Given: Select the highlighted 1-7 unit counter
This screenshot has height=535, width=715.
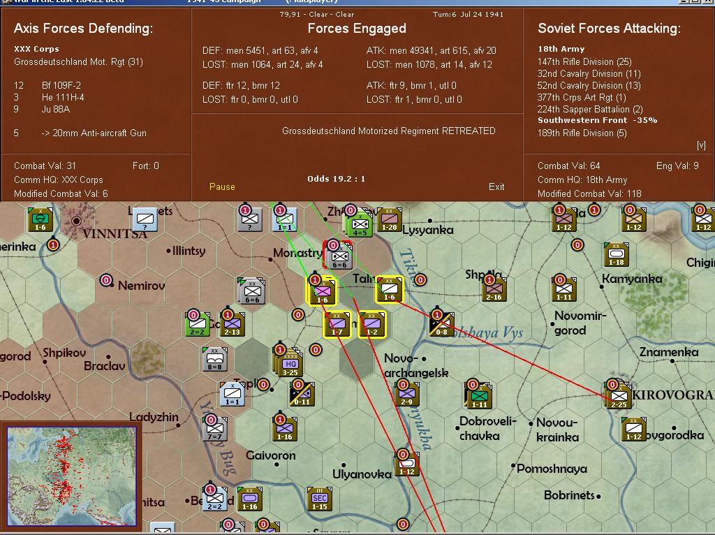Looking at the screenshot, I should pyautogui.click(x=337, y=324).
